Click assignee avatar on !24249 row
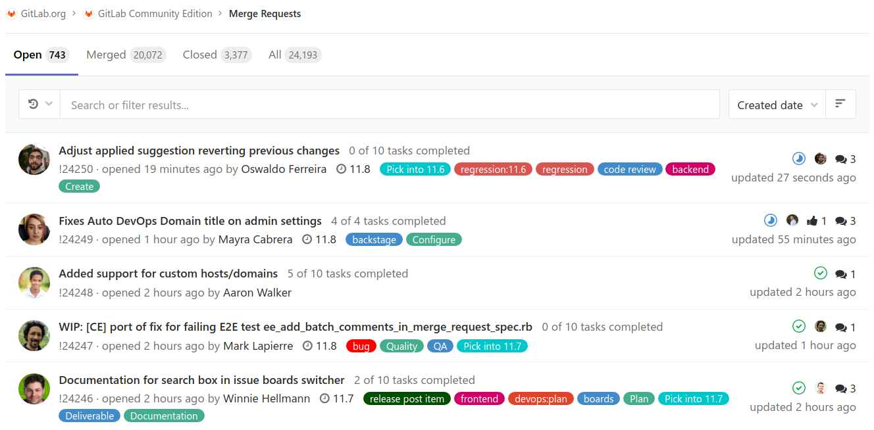874x430 pixels. (x=792, y=220)
